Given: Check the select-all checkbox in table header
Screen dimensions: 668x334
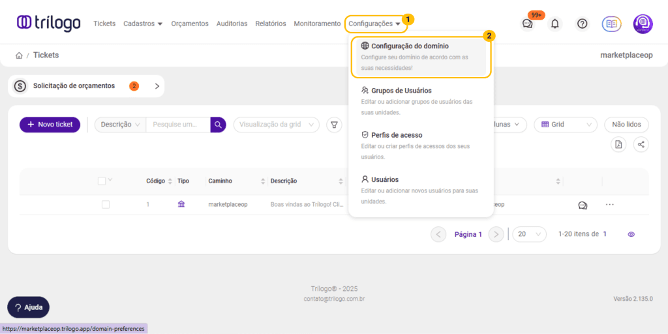Looking at the screenshot, I should pos(102,181).
